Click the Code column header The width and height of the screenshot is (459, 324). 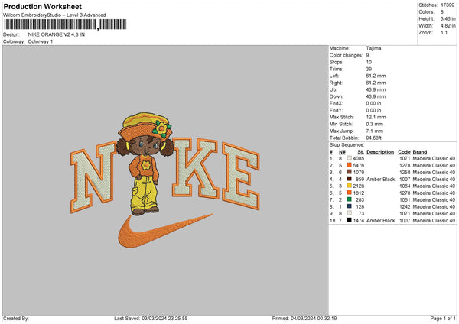(404, 152)
